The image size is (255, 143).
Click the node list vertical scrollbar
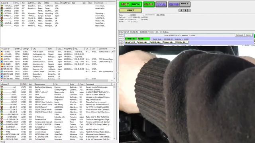click(x=114, y=64)
